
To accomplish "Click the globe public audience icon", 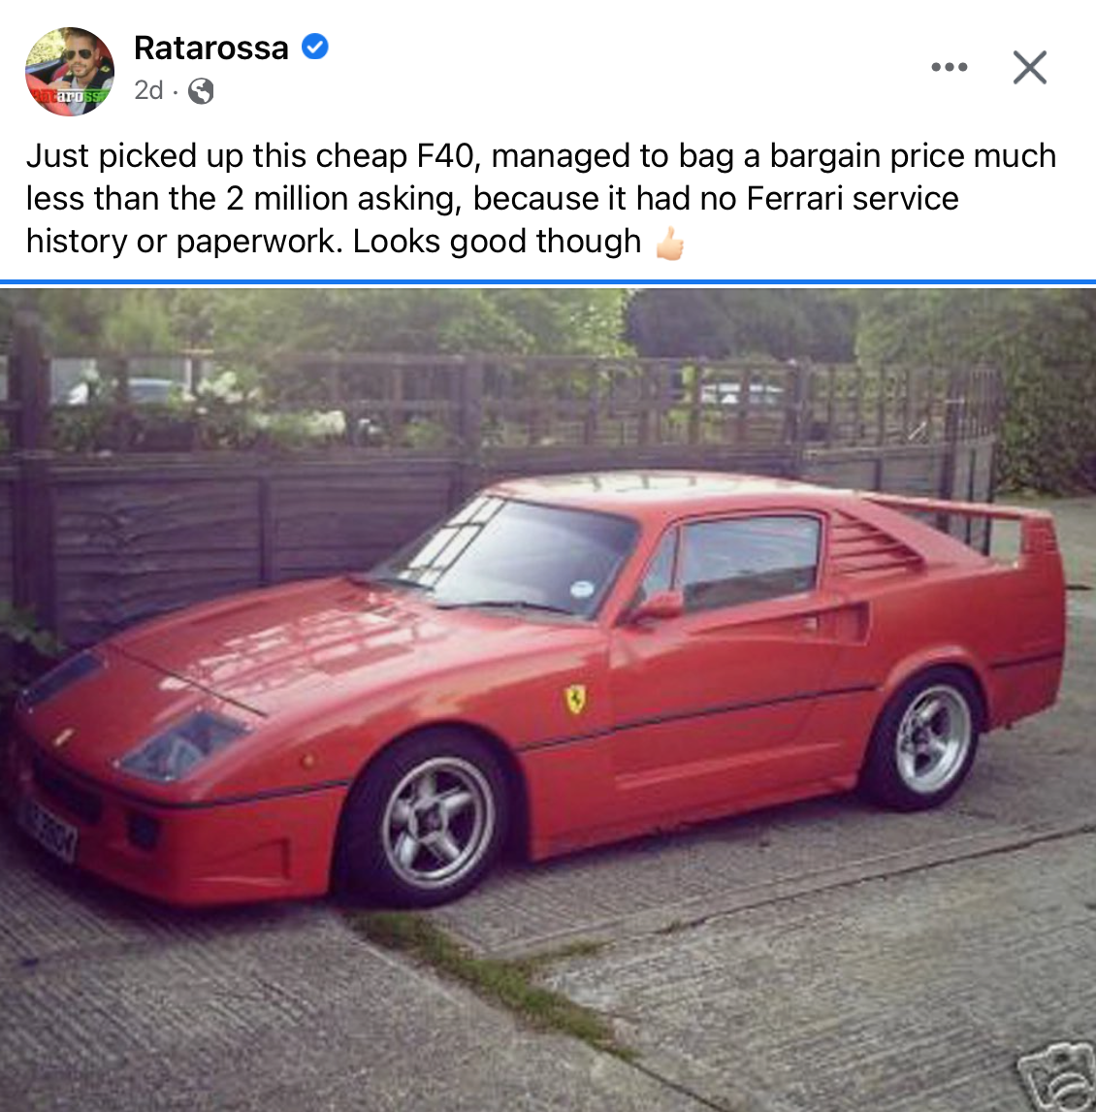I will pos(201,91).
